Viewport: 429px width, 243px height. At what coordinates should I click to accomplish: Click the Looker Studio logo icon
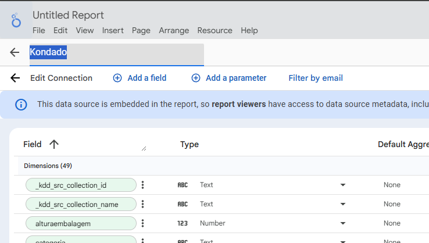coord(16,20)
